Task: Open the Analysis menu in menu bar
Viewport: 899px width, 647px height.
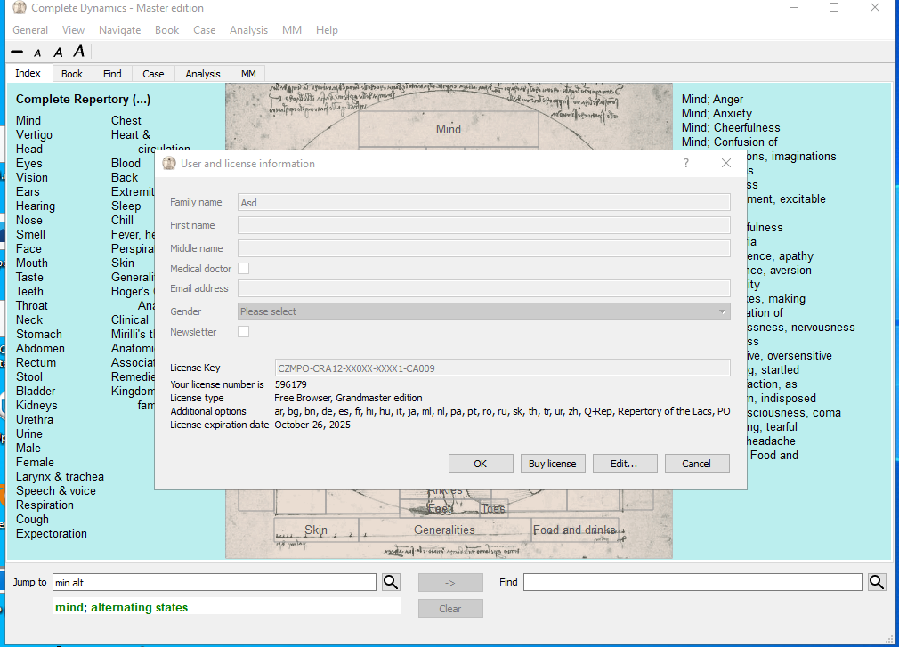Action: pos(248,30)
